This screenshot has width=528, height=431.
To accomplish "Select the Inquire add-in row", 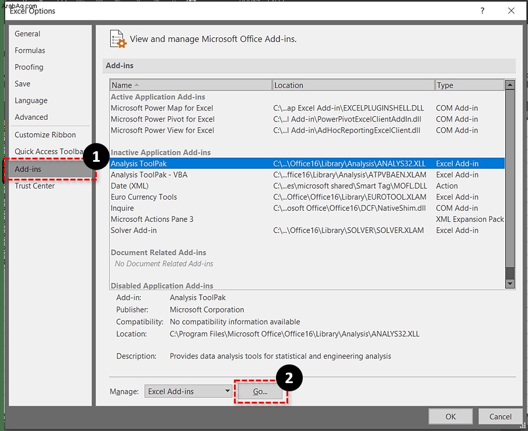I will 307,208.
